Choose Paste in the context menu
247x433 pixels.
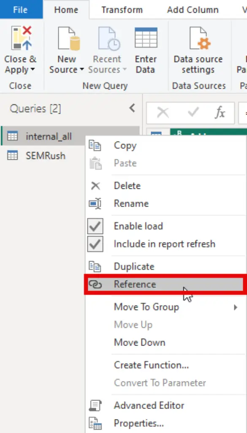click(x=125, y=163)
